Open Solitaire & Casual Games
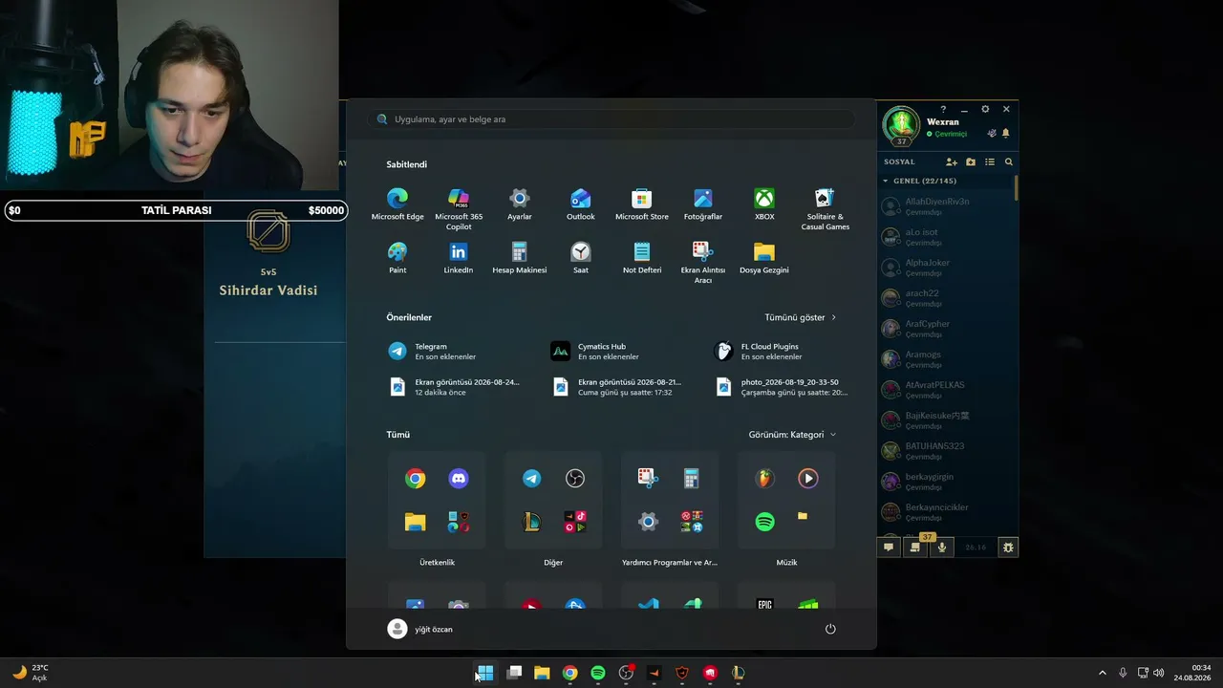The height and width of the screenshot is (688, 1223). [x=826, y=209]
